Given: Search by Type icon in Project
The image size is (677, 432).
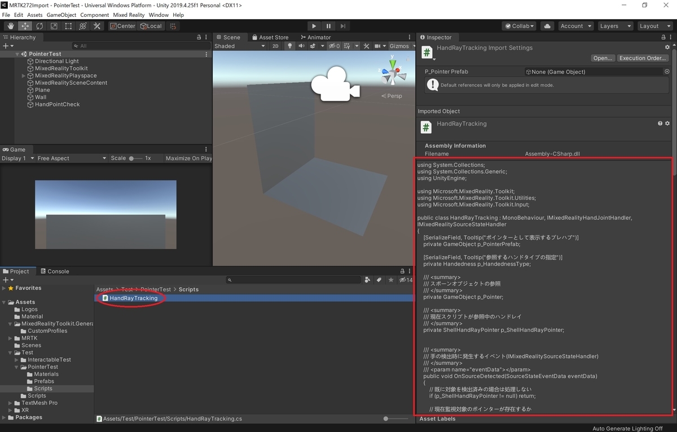Looking at the screenshot, I should (368, 280).
